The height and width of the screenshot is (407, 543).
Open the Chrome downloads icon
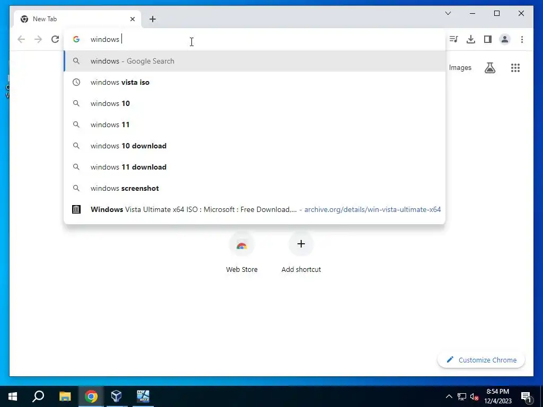click(471, 39)
